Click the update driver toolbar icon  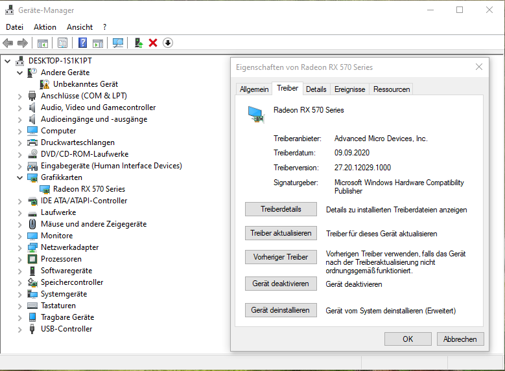139,43
